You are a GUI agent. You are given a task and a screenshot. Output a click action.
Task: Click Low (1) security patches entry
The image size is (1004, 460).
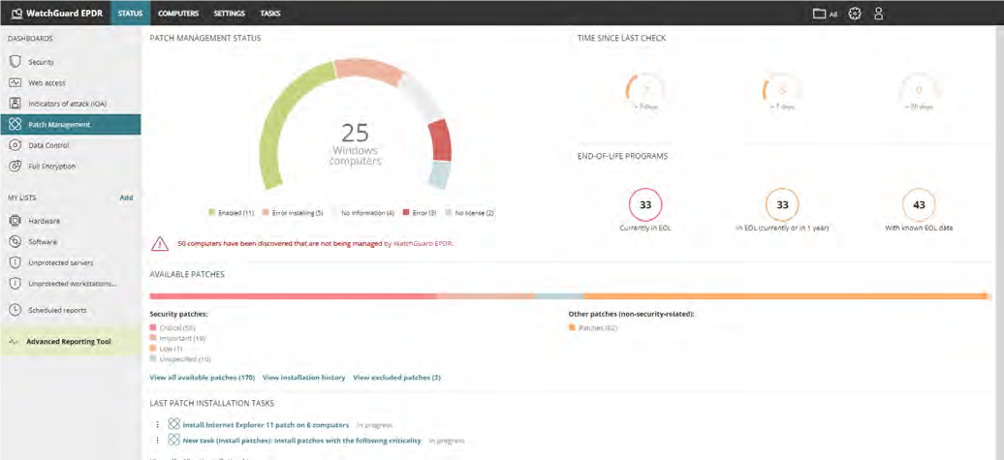pyautogui.click(x=165, y=349)
